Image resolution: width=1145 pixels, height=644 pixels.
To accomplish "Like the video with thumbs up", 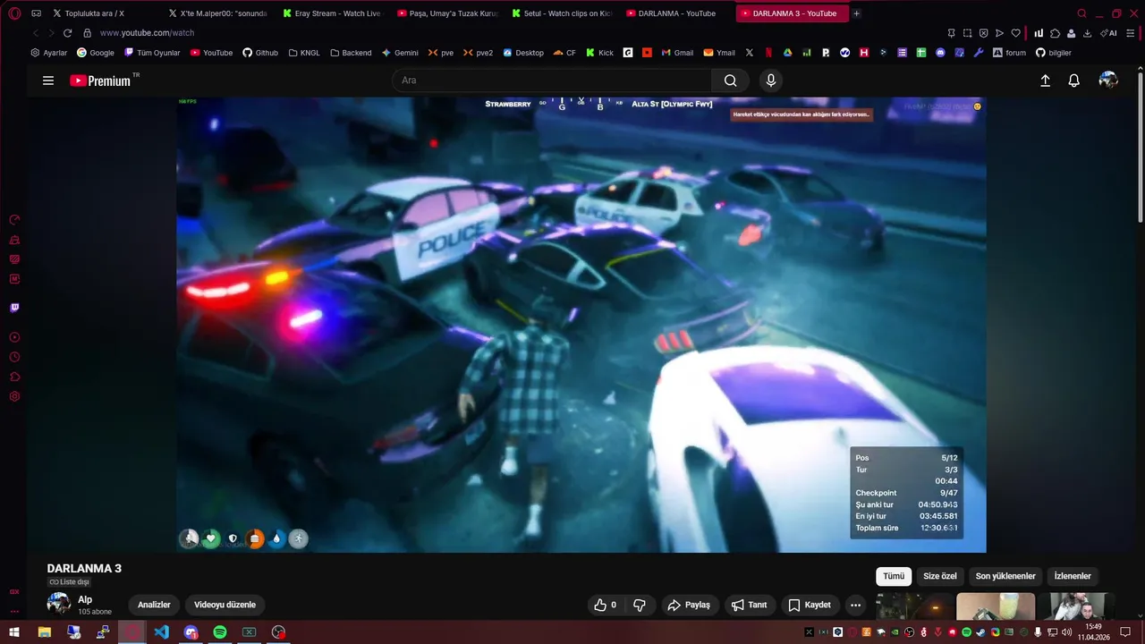I will [x=606, y=606].
